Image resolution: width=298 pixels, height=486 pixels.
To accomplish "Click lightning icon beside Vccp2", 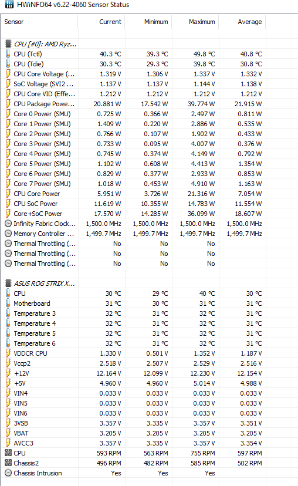I will click(8, 363).
